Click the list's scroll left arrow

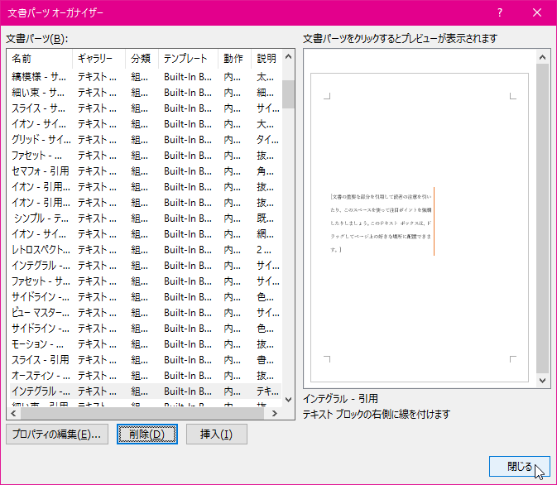pyautogui.click(x=13, y=413)
